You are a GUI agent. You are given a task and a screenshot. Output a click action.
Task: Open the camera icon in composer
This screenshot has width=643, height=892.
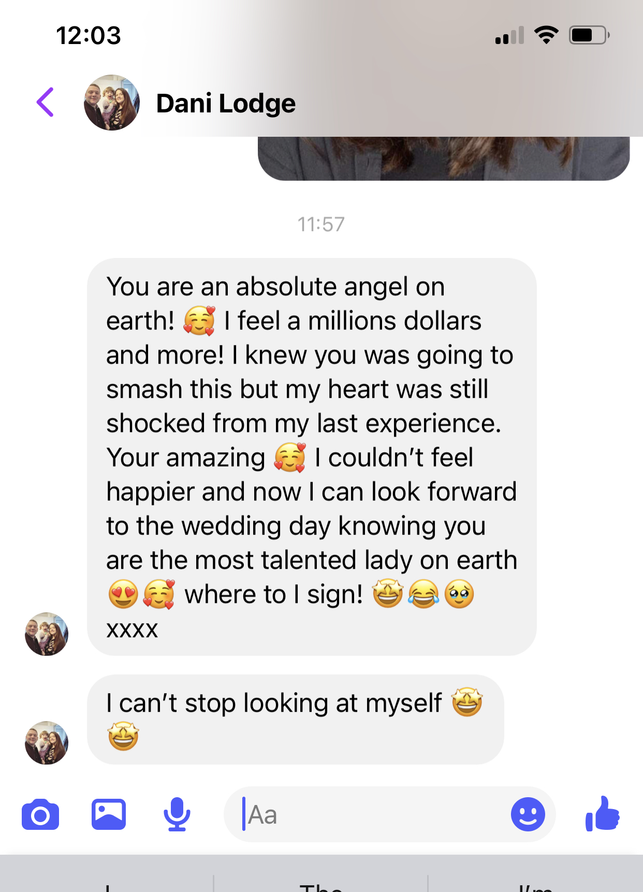40,815
